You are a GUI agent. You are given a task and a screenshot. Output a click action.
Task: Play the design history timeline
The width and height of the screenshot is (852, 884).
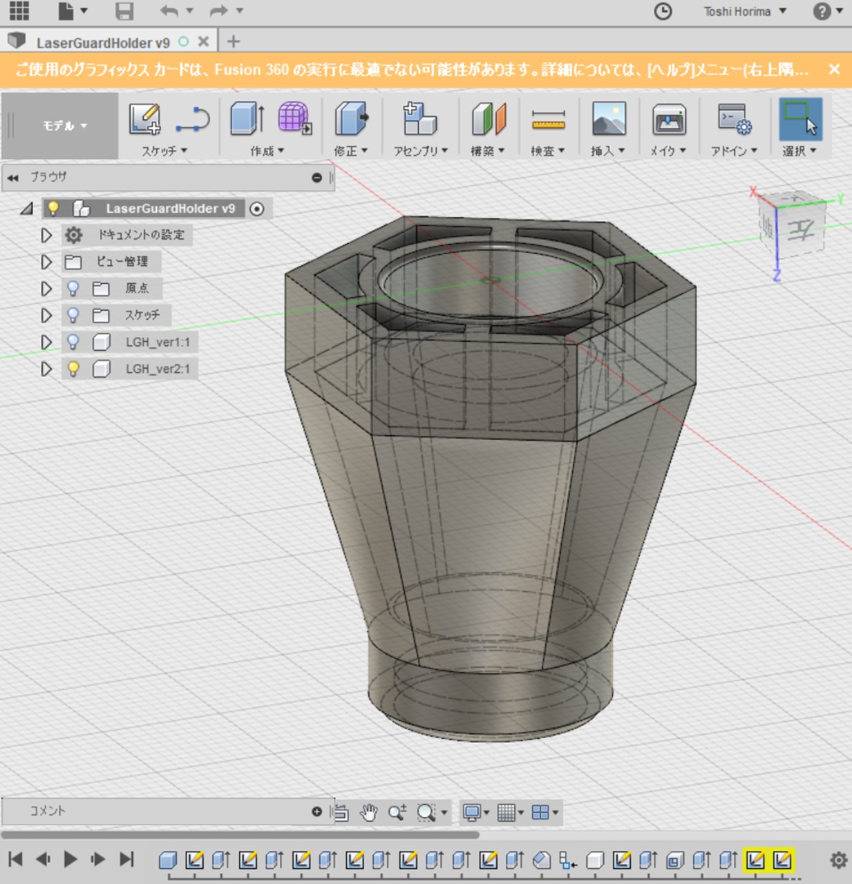[70, 859]
